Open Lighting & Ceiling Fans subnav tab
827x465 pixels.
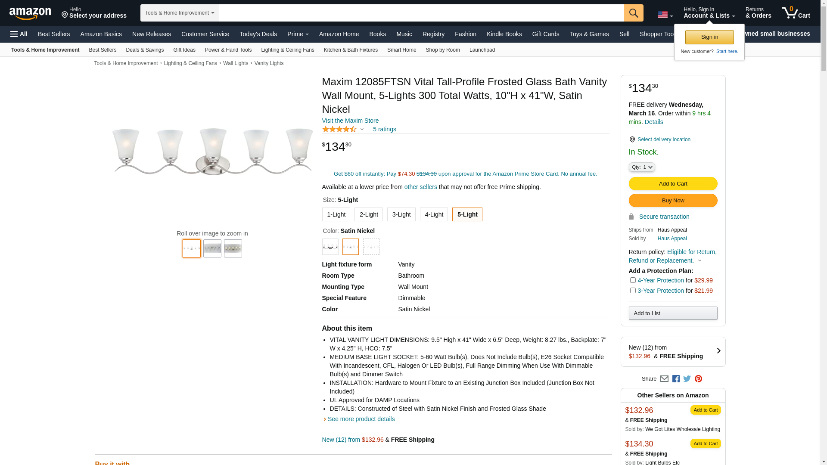click(287, 50)
